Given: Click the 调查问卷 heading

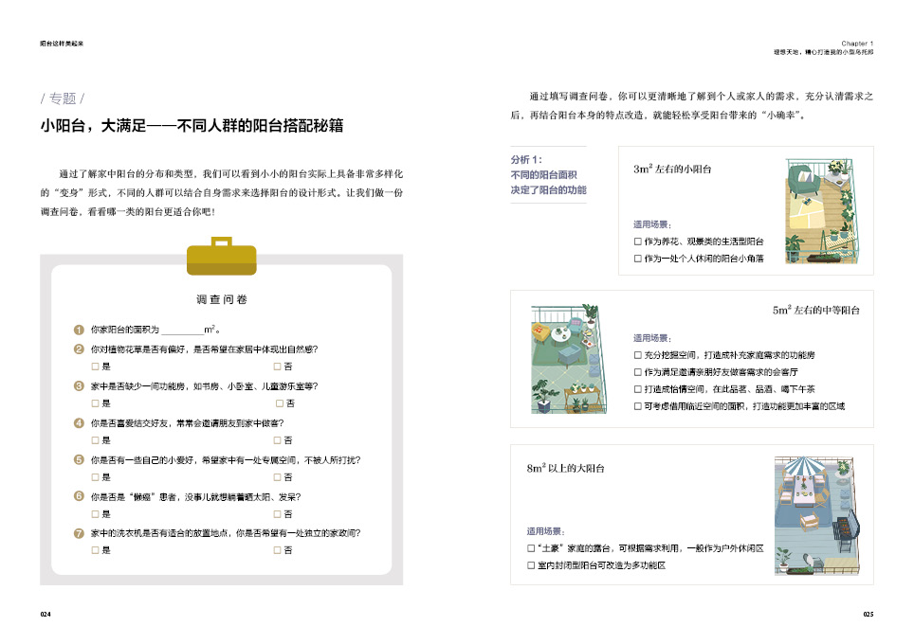Looking at the screenshot, I should [x=222, y=299].
